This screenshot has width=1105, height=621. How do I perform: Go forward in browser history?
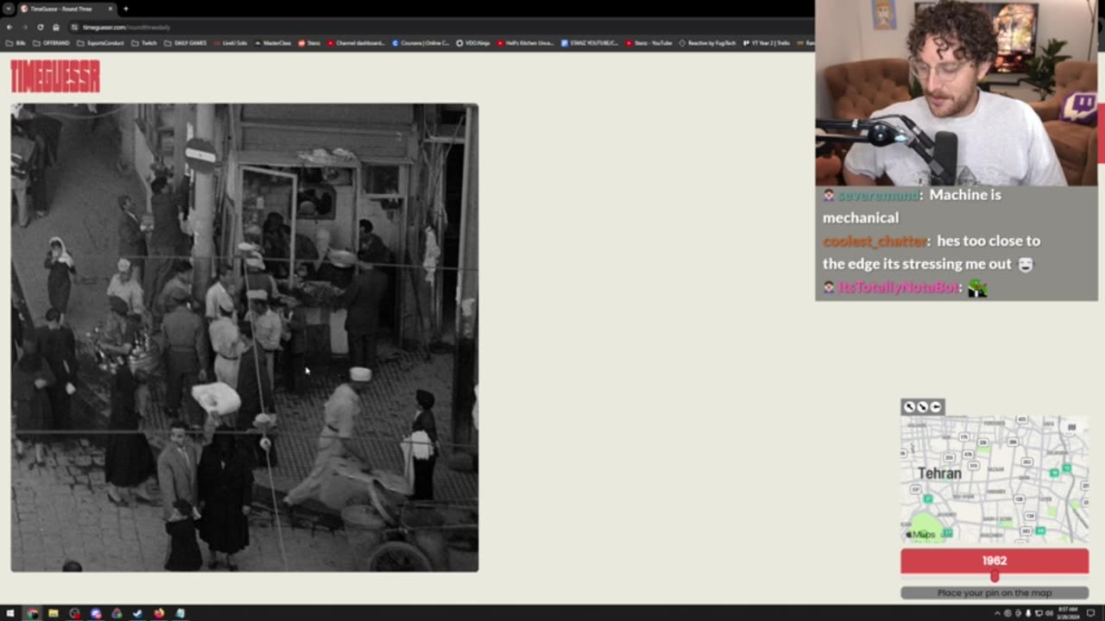25,27
